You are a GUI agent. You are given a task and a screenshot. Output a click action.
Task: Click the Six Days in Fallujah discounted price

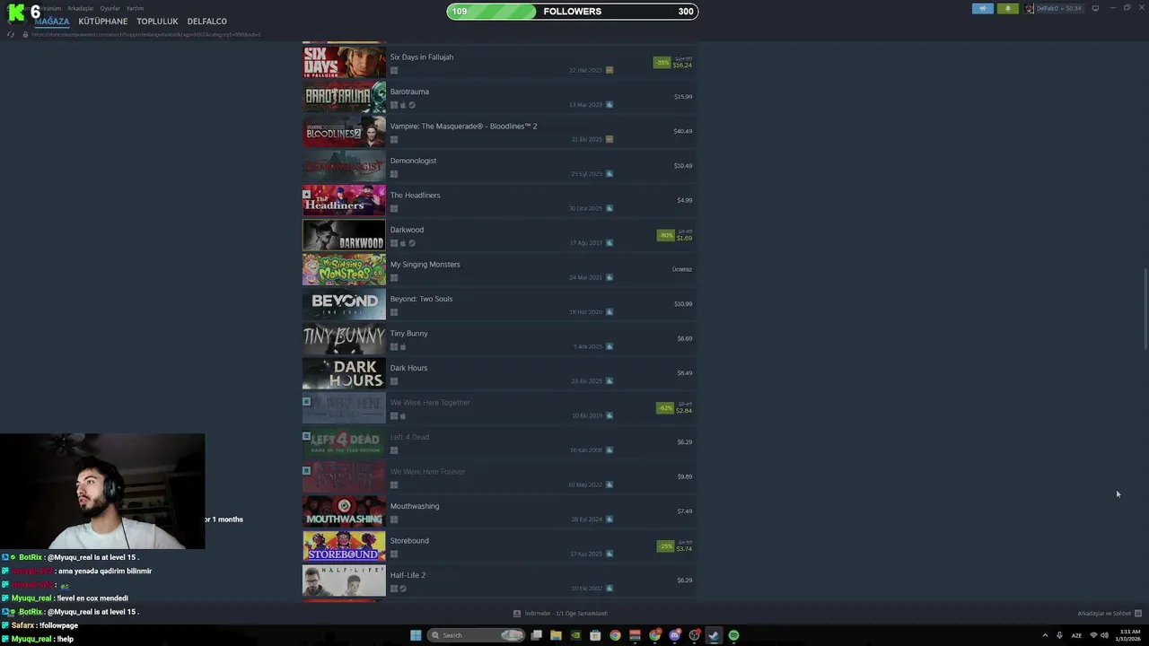pyautogui.click(x=682, y=65)
